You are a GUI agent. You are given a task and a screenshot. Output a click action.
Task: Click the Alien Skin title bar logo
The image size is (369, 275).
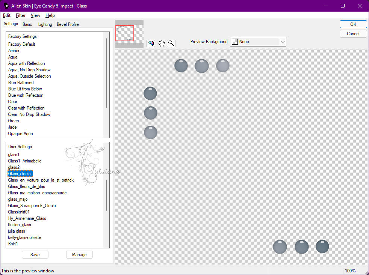[6, 6]
